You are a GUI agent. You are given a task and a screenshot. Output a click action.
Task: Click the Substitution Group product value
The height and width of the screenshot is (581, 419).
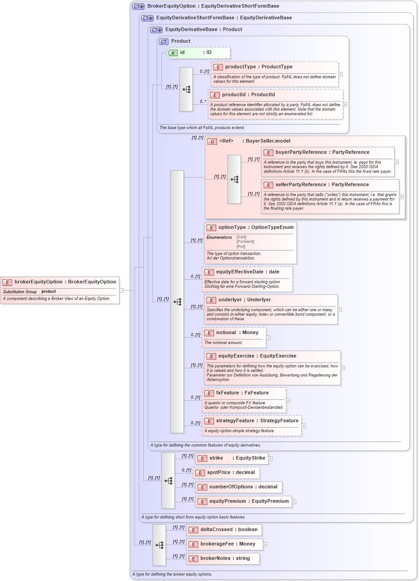(x=49, y=292)
